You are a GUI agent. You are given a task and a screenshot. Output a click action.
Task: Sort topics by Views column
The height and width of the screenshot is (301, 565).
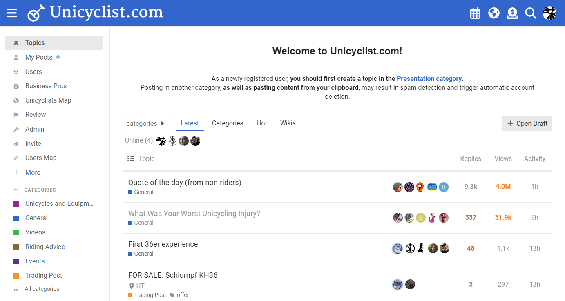click(503, 158)
